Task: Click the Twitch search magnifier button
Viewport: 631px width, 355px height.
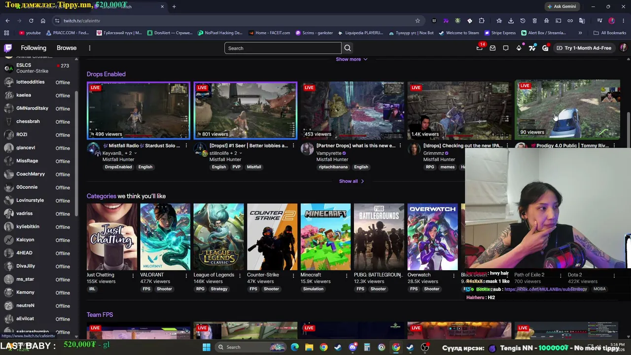Action: coord(348,48)
